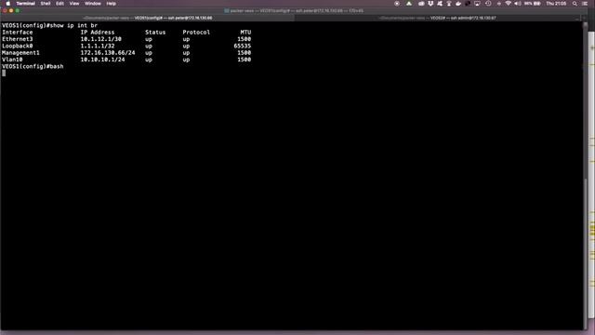Click the 'Protocol' column header

coord(196,33)
